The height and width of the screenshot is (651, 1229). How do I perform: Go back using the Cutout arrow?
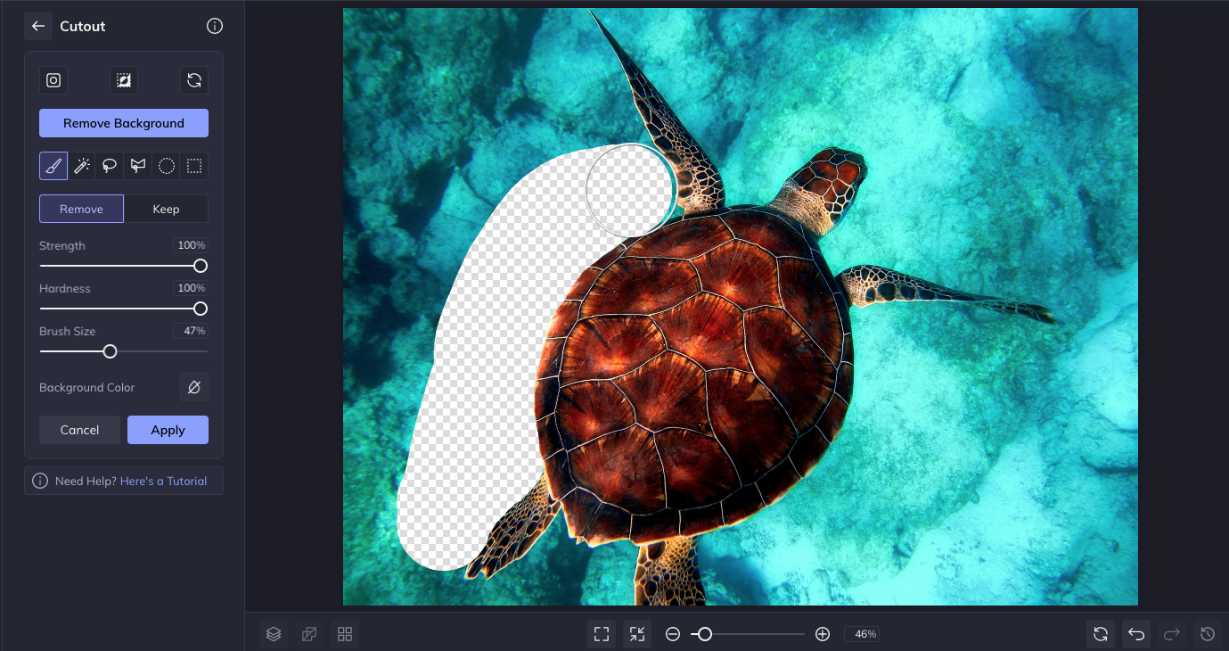pos(38,26)
